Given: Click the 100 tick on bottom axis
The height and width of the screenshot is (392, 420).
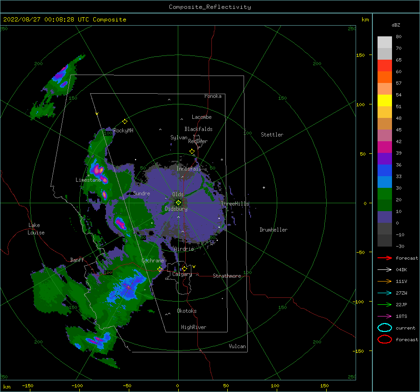Looking at the screenshot, I should [x=275, y=385].
